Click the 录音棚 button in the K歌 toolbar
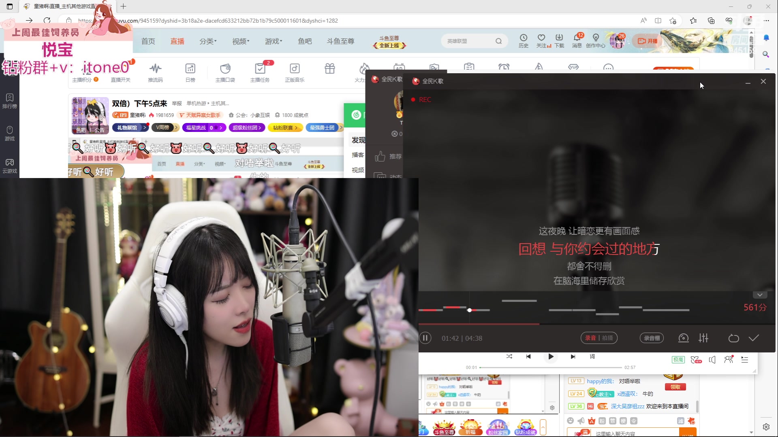The width and height of the screenshot is (778, 437). 652,338
